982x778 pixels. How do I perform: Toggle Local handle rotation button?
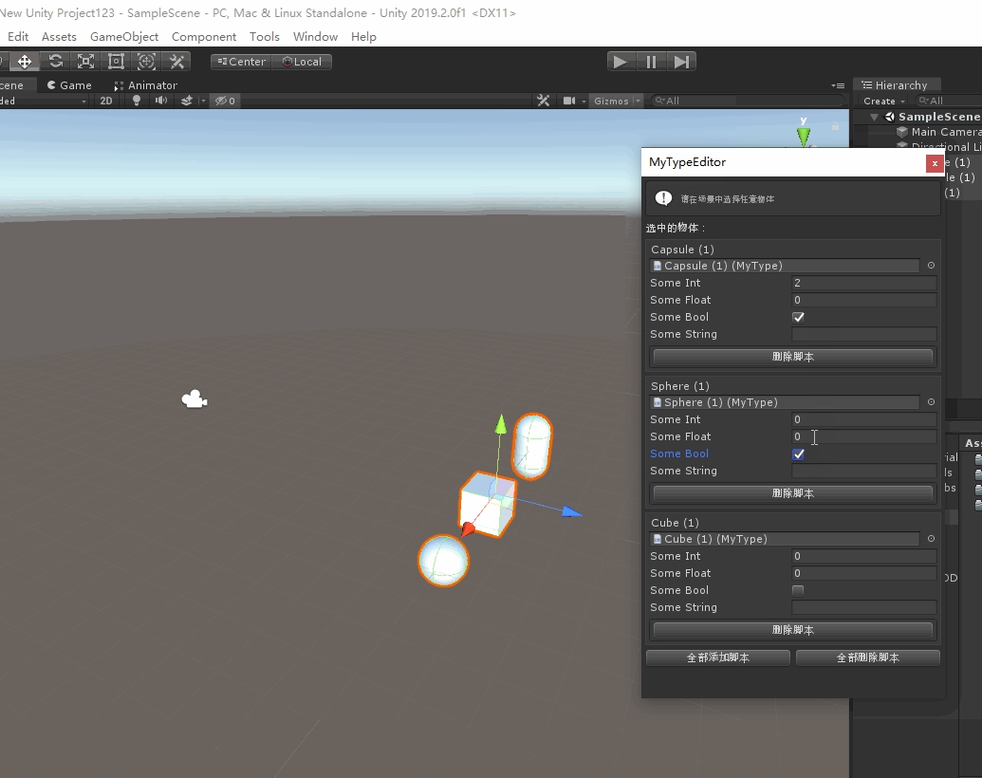click(302, 62)
